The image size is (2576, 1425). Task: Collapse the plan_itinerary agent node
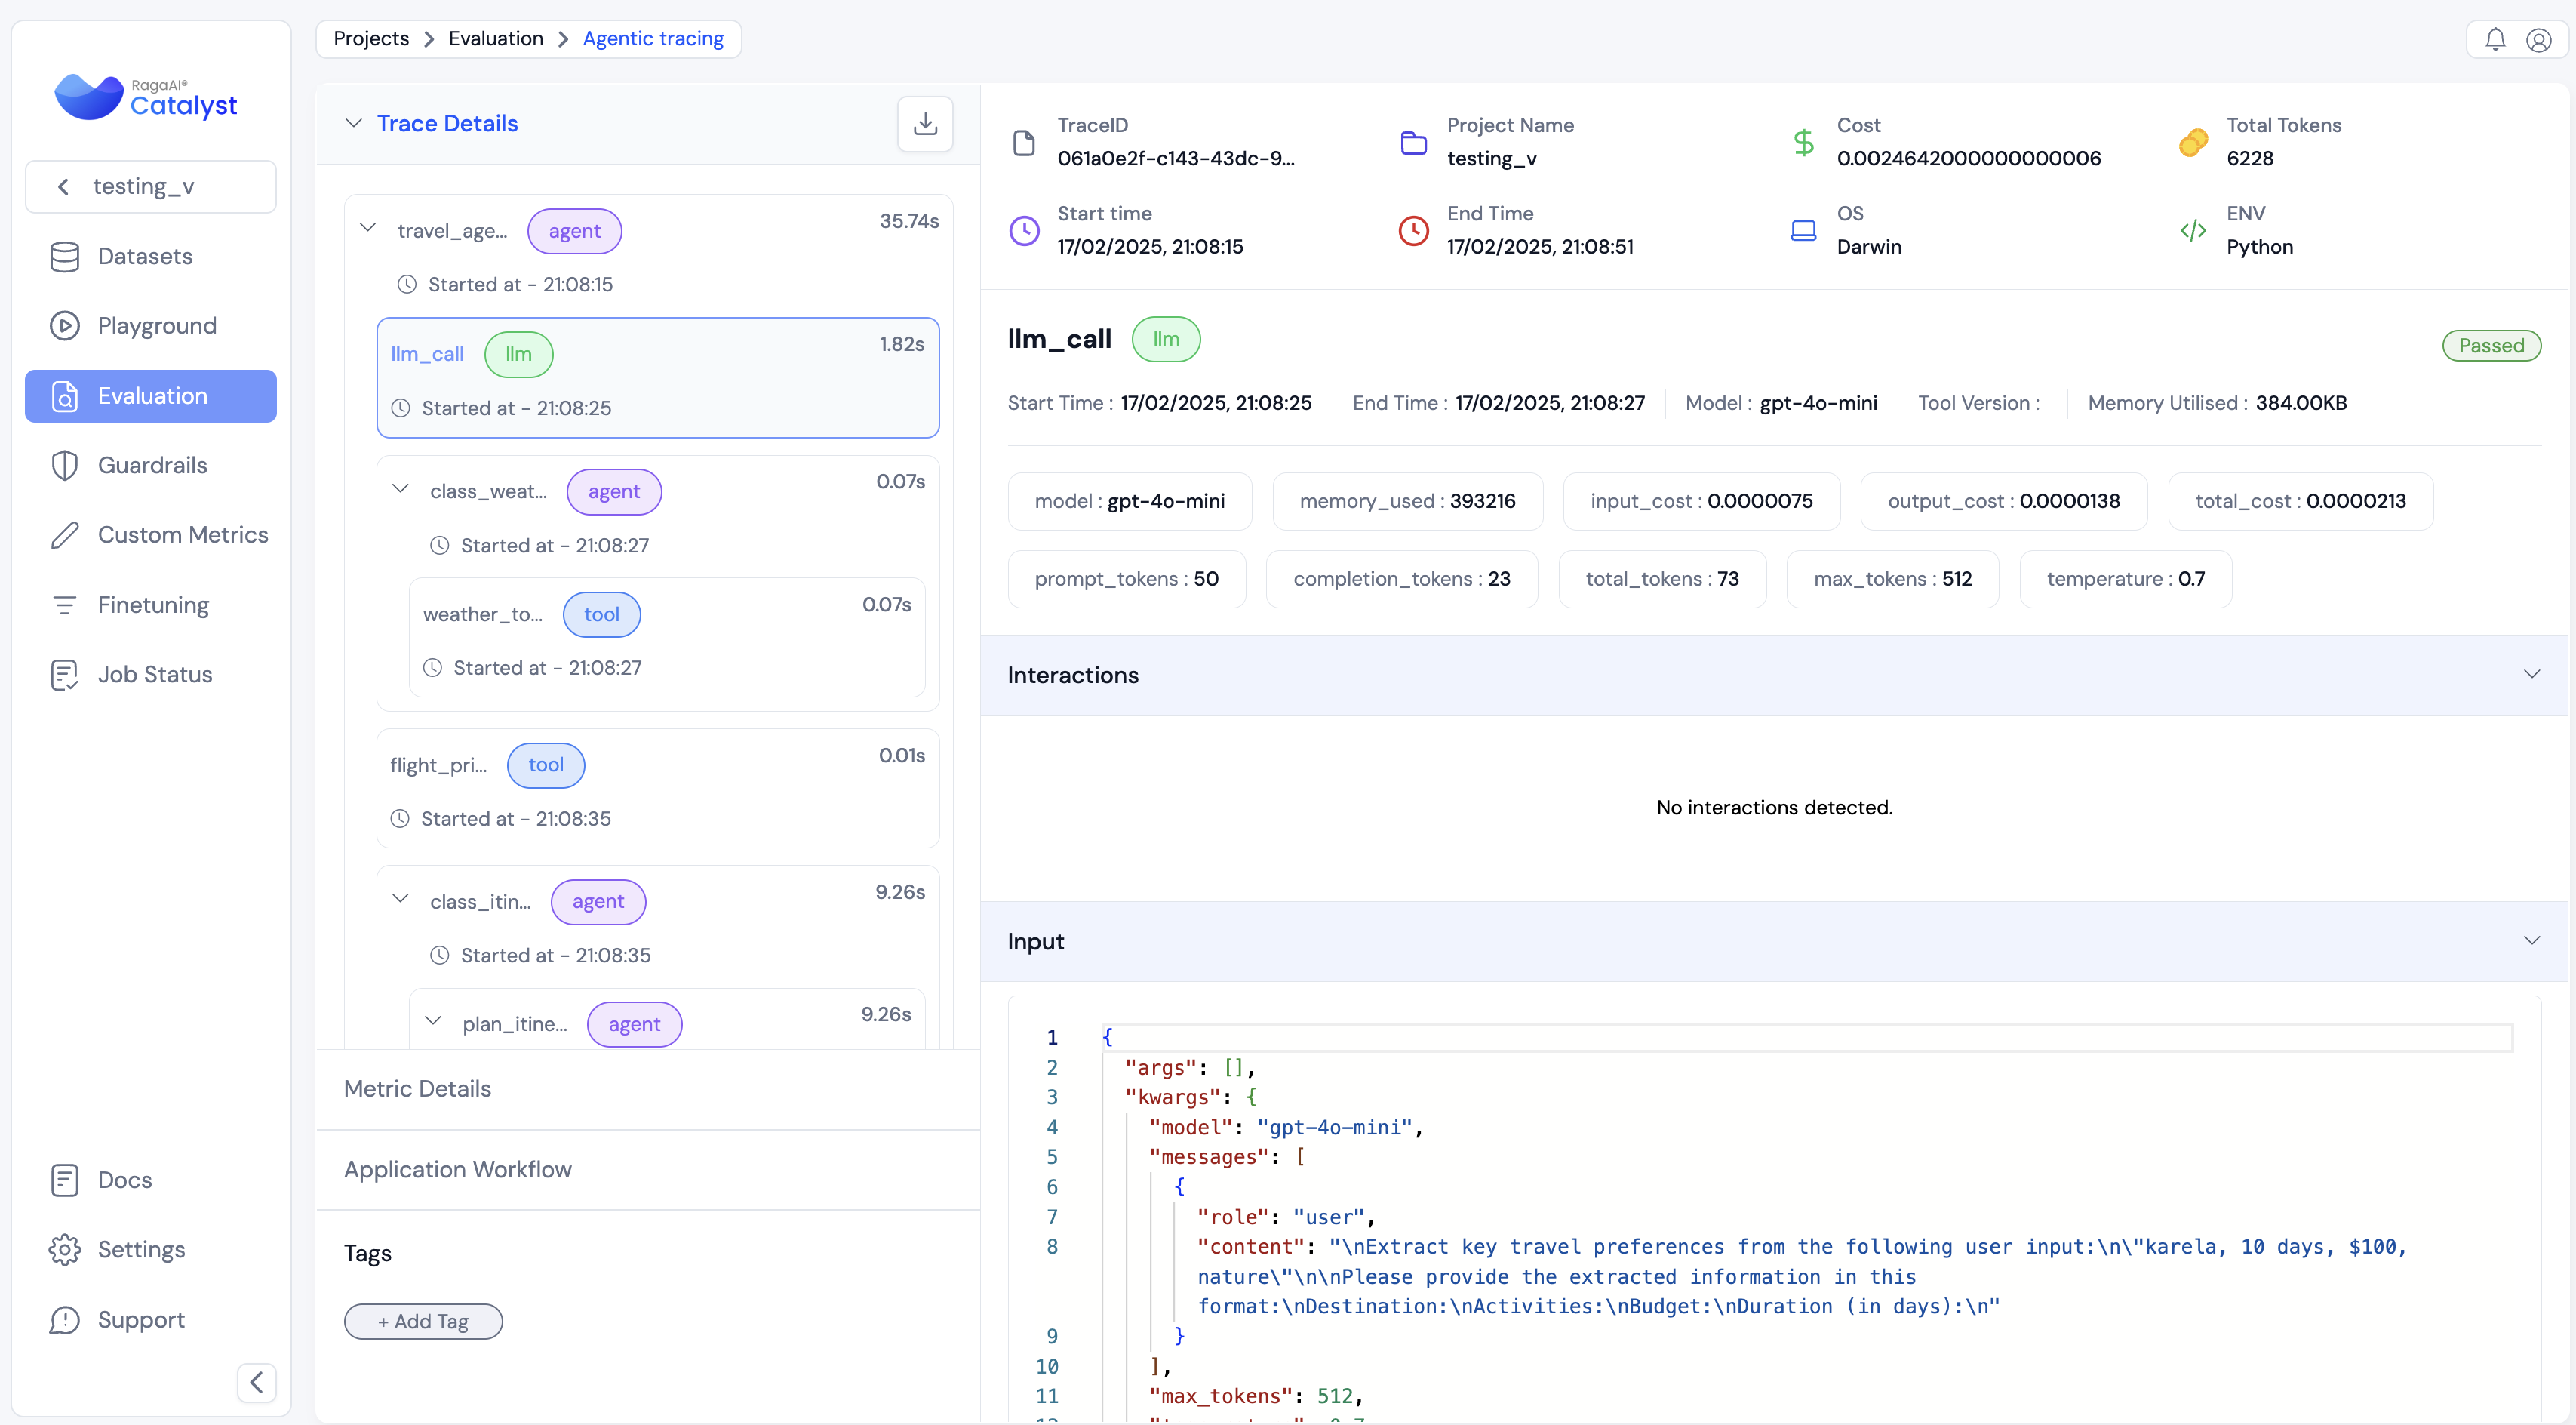(x=433, y=1021)
